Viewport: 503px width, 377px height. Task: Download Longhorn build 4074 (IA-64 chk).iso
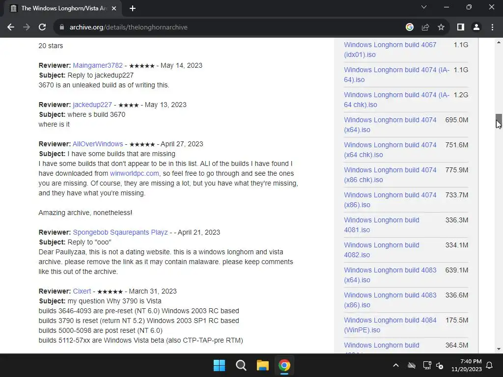396,100
